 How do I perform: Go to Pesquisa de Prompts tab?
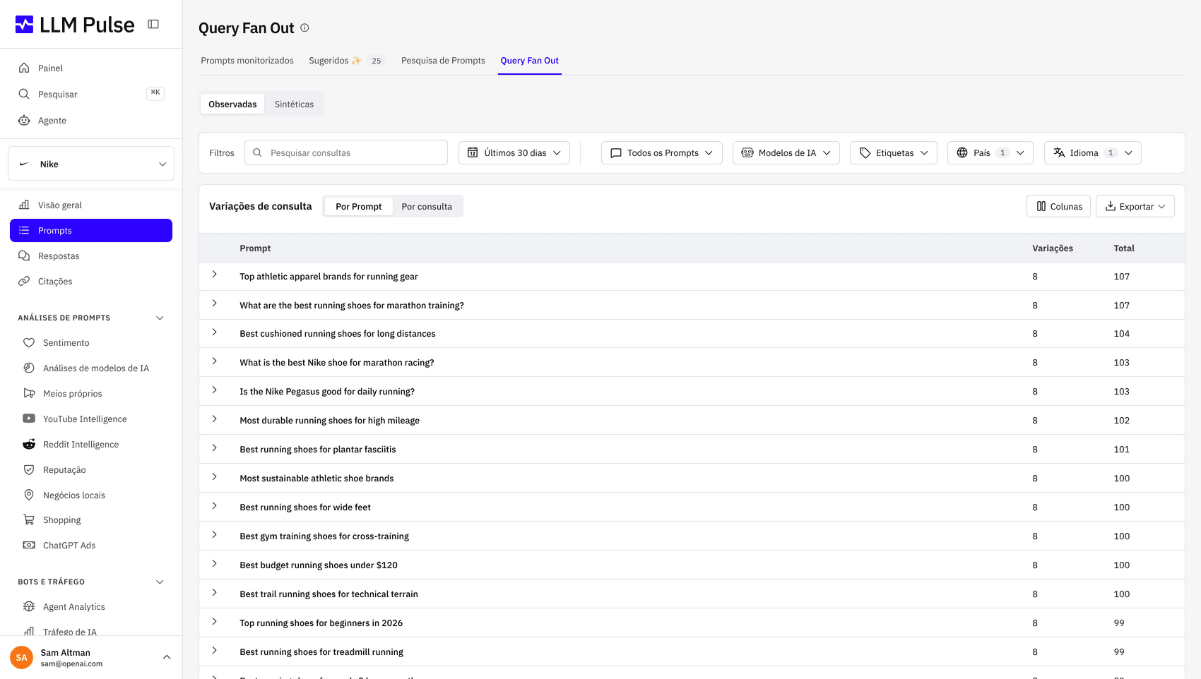point(443,61)
